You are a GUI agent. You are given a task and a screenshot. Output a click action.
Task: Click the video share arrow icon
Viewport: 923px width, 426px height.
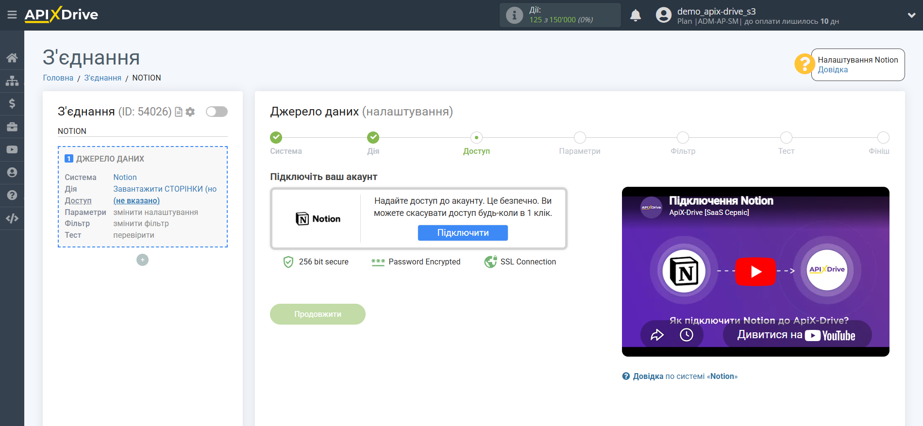[x=657, y=335]
